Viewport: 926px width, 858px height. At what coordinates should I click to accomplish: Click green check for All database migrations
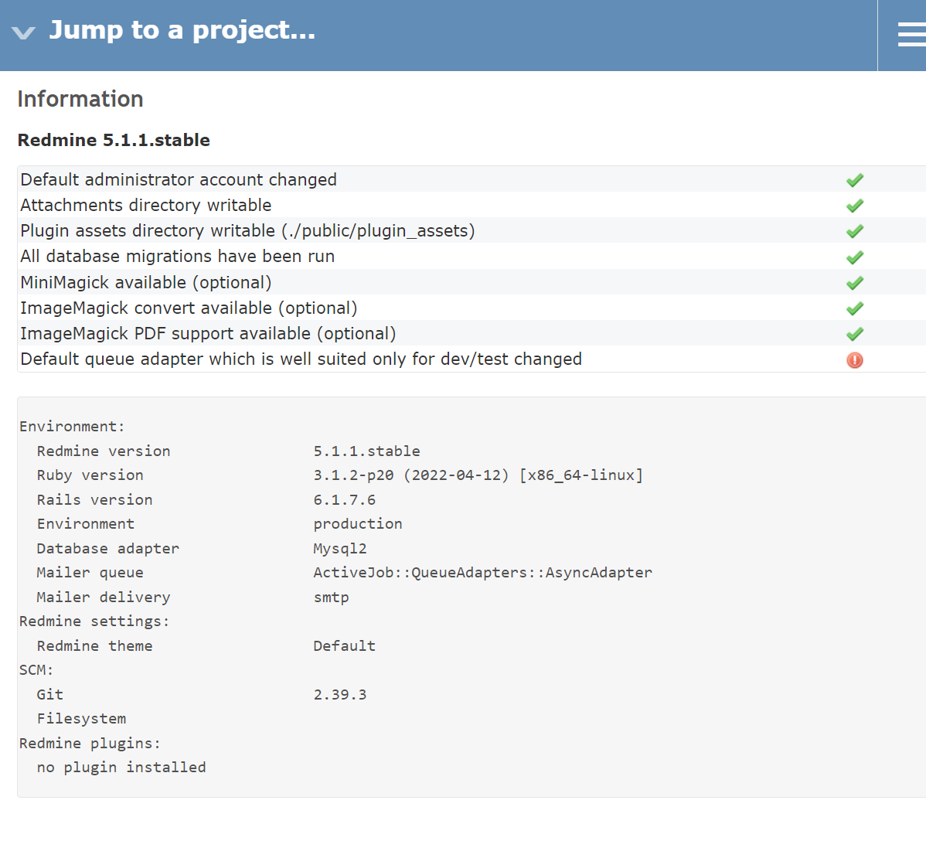855,257
